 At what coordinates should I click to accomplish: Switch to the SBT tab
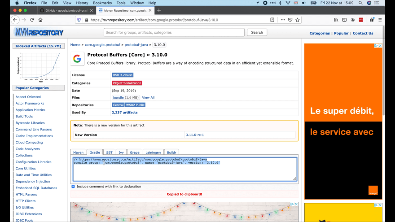click(x=110, y=152)
